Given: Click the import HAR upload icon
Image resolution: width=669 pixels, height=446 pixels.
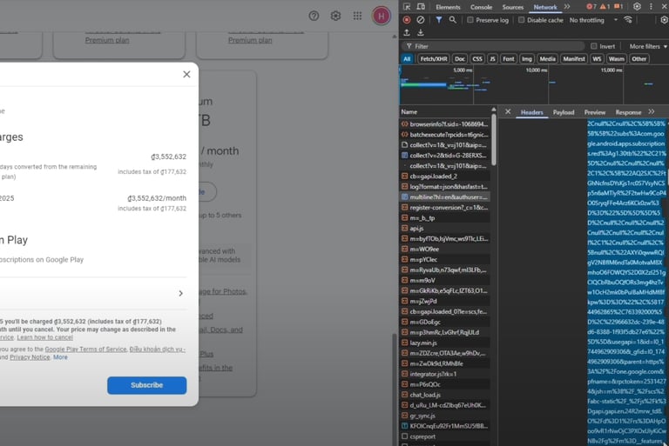Looking at the screenshot, I should (407, 32).
